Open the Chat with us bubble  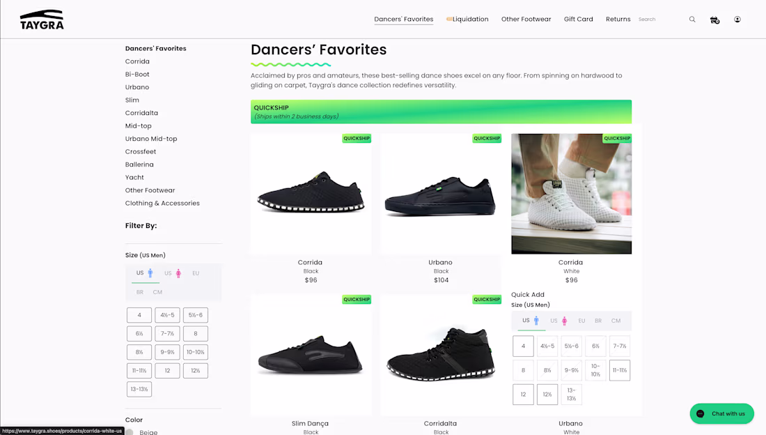[x=721, y=413]
